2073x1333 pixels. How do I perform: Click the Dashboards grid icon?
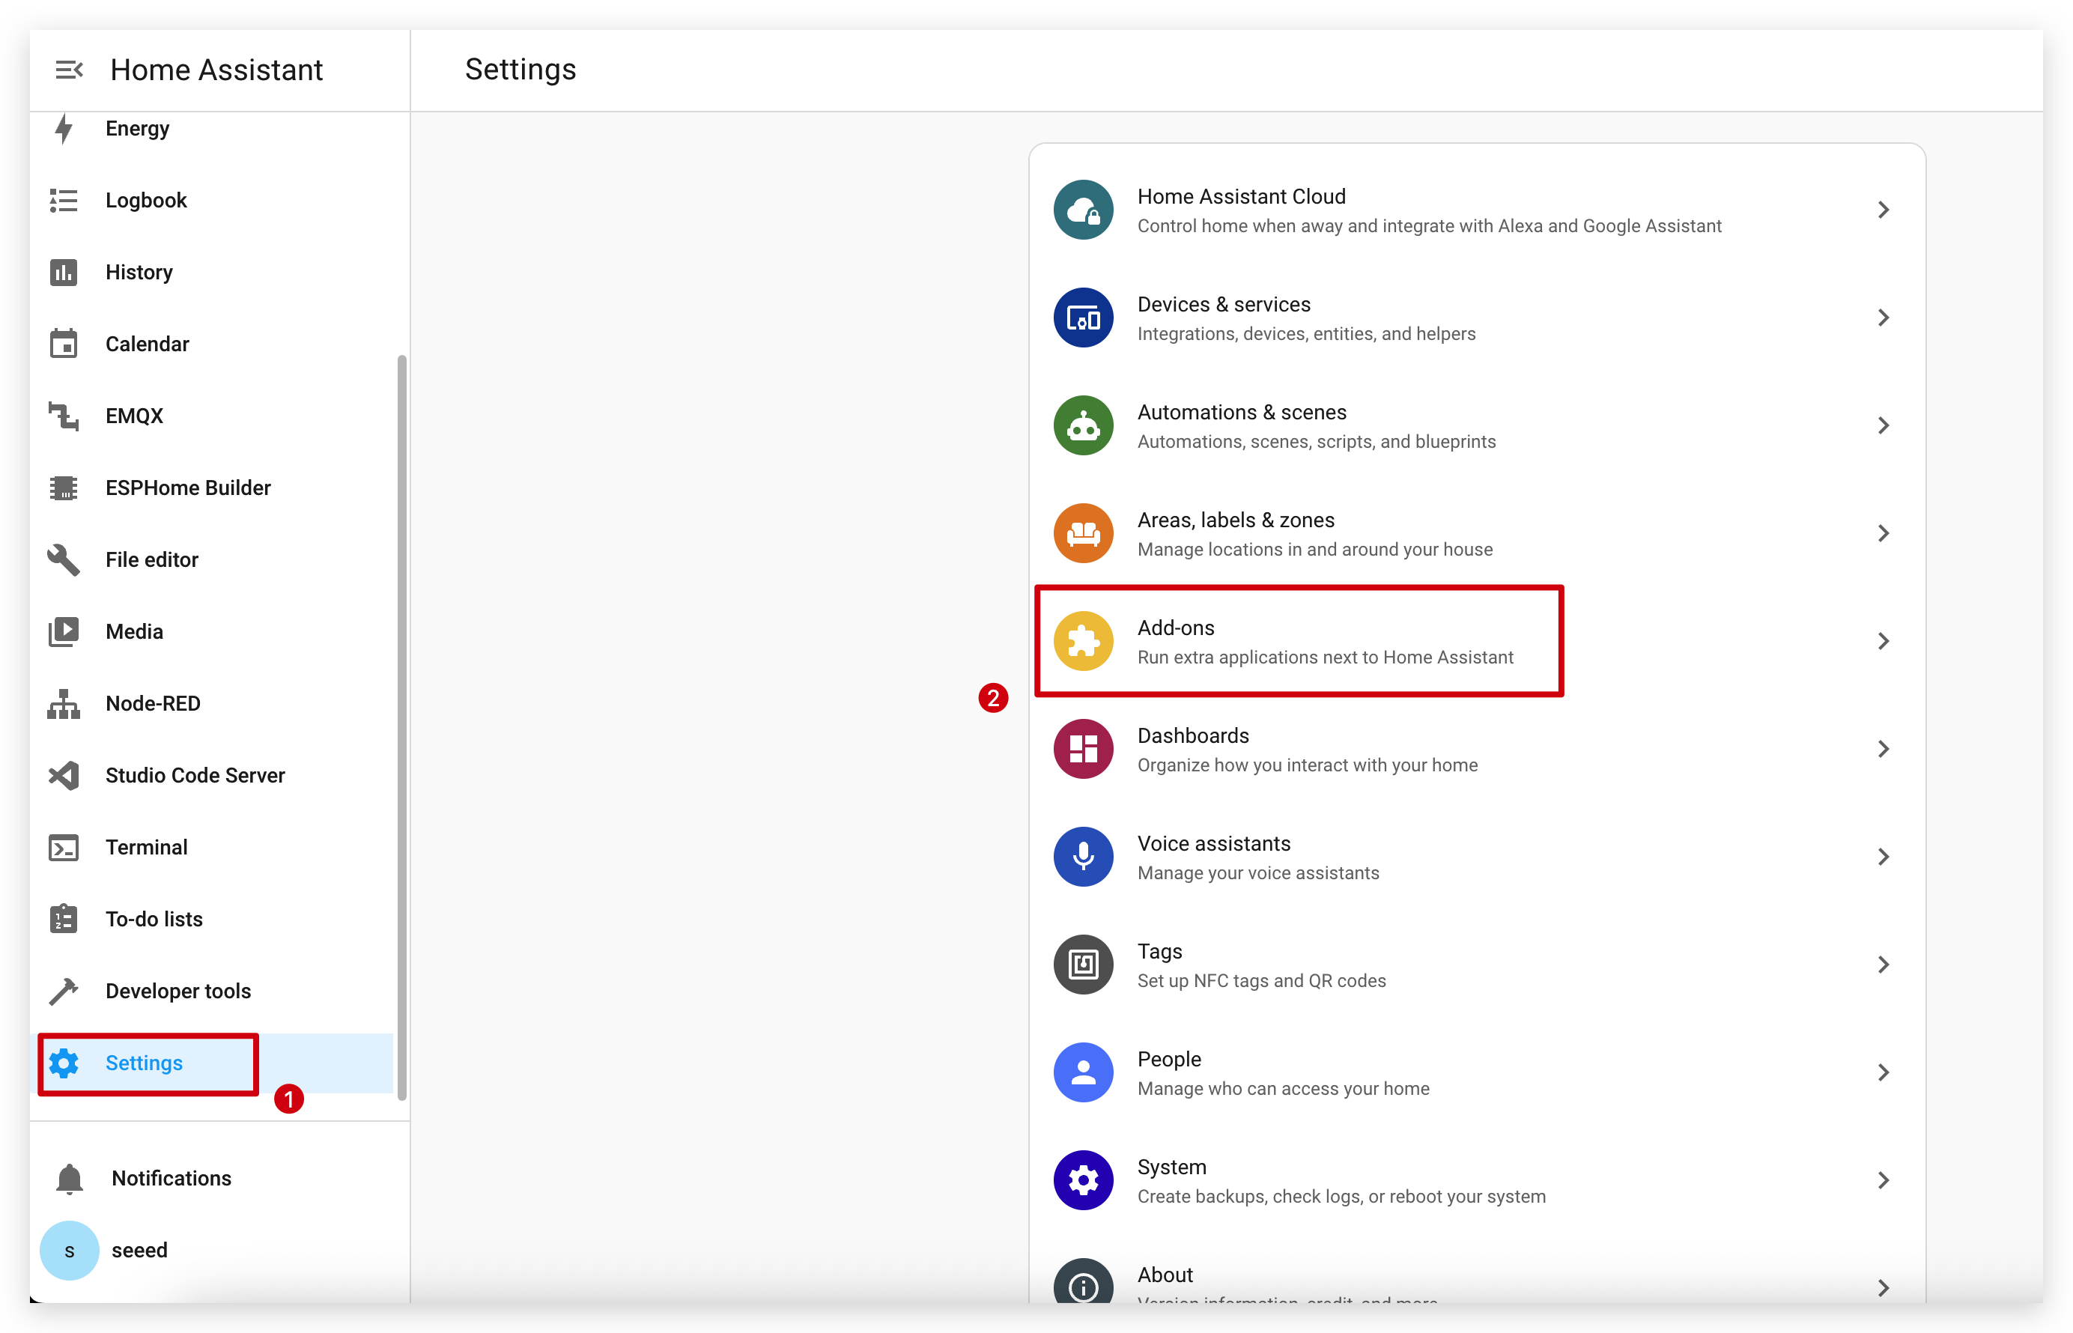coord(1083,749)
